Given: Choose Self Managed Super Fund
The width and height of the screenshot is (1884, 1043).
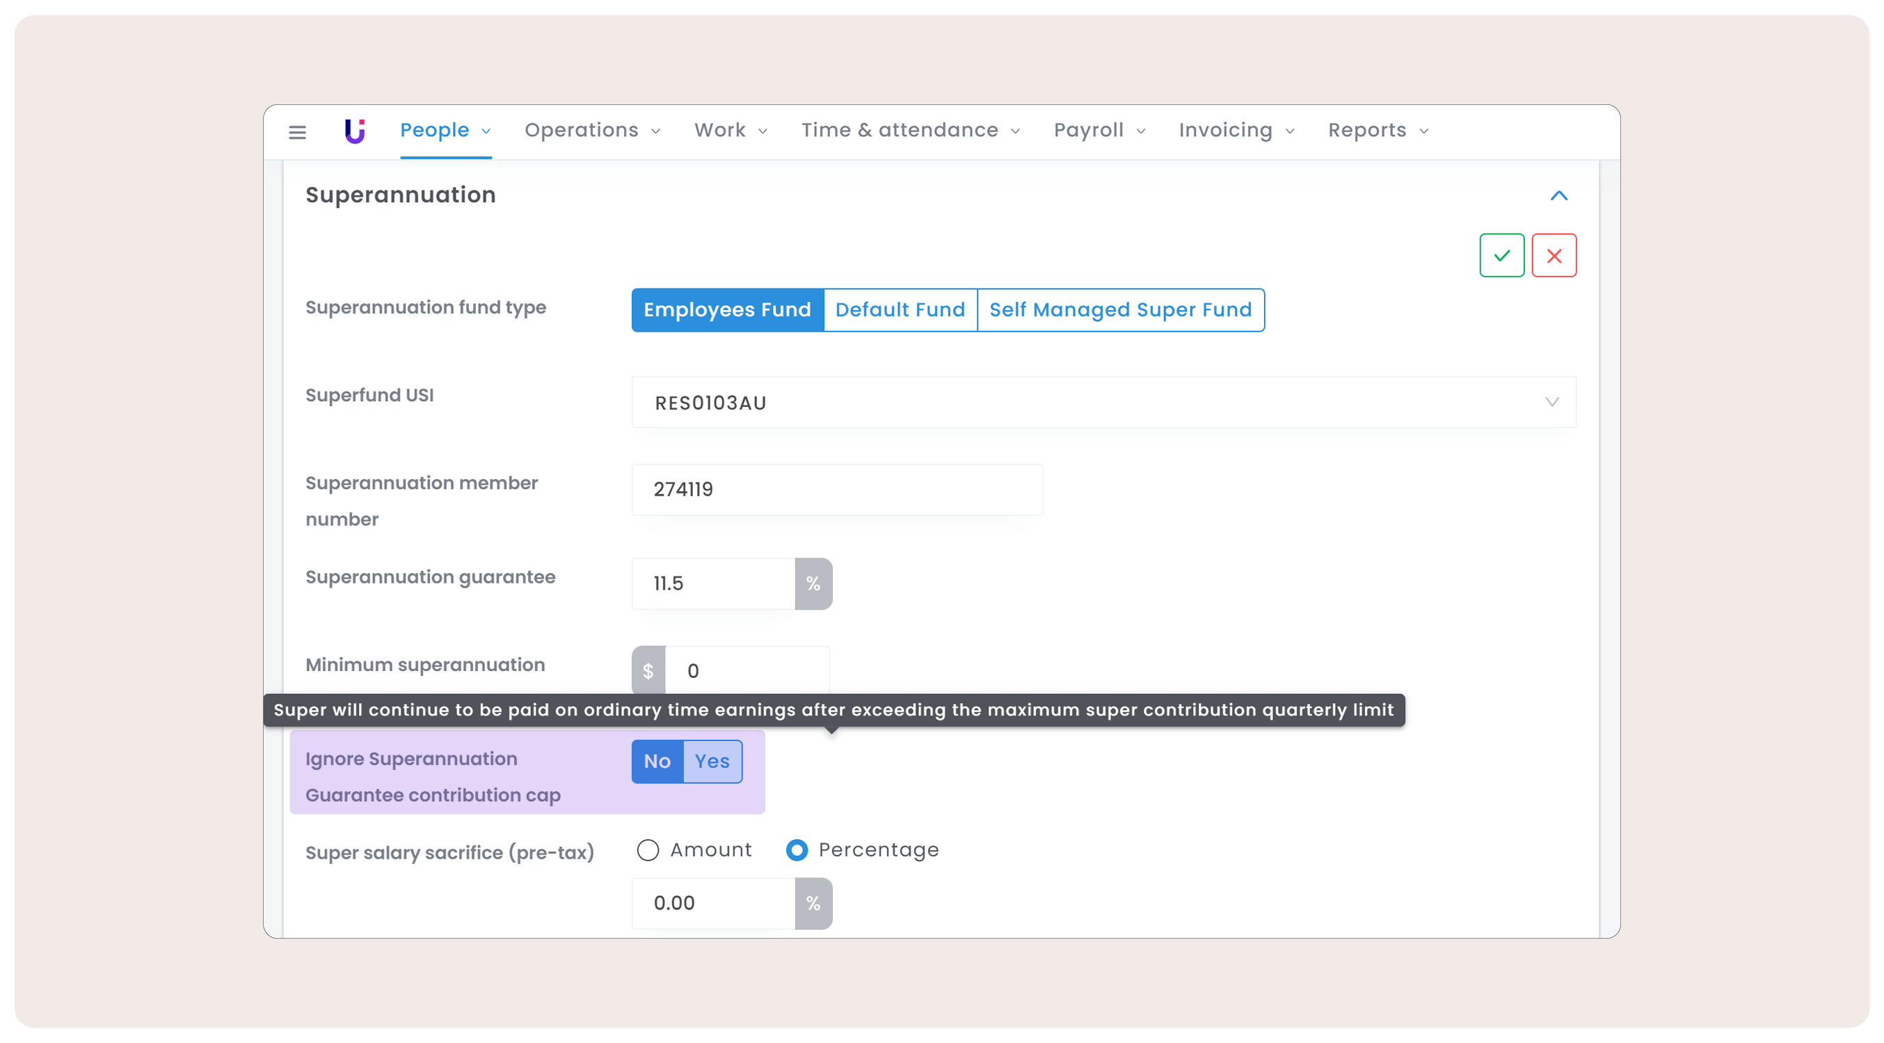Looking at the screenshot, I should 1119,309.
